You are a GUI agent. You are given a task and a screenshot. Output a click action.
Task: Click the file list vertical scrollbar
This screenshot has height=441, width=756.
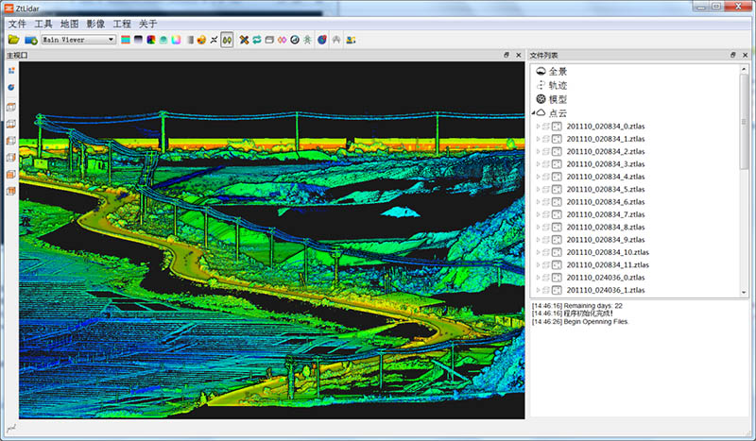(x=745, y=123)
